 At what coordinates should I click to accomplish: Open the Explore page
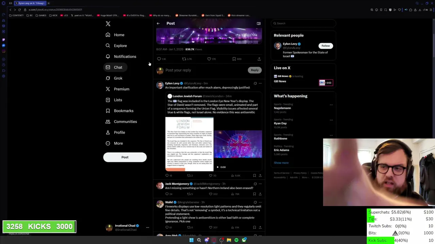pos(116,46)
